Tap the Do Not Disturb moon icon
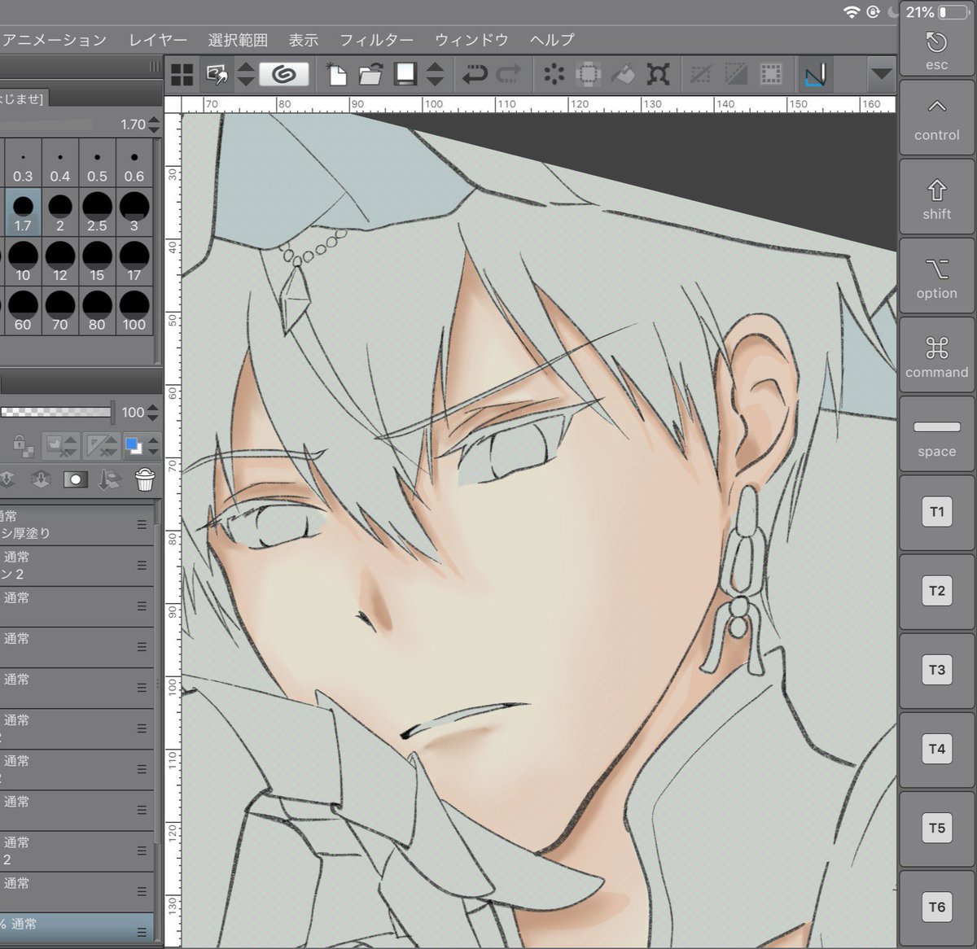 [x=893, y=11]
